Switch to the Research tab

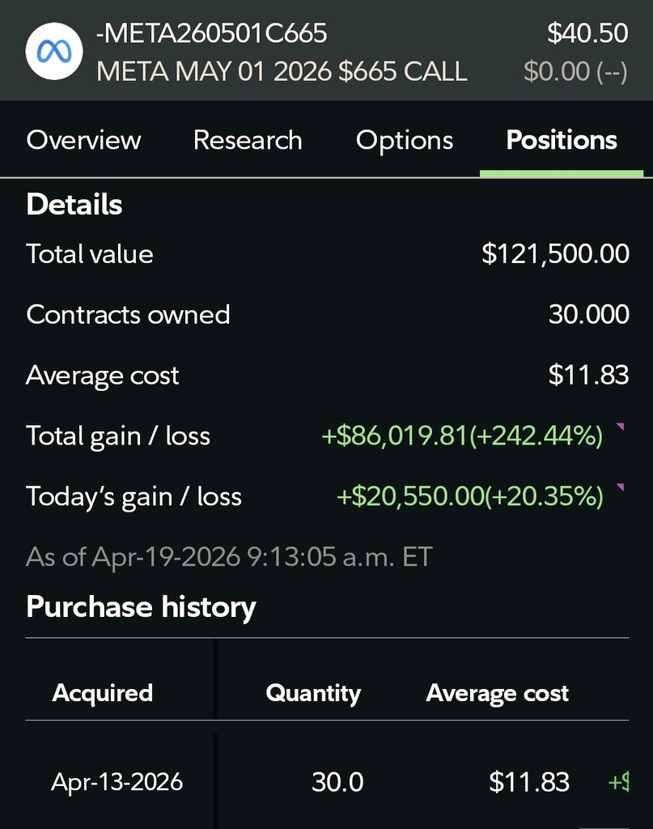pyautogui.click(x=248, y=140)
